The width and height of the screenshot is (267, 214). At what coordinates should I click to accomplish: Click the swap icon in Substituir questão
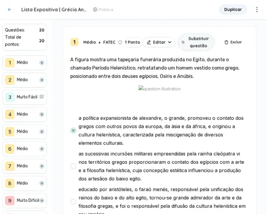[x=183, y=42]
